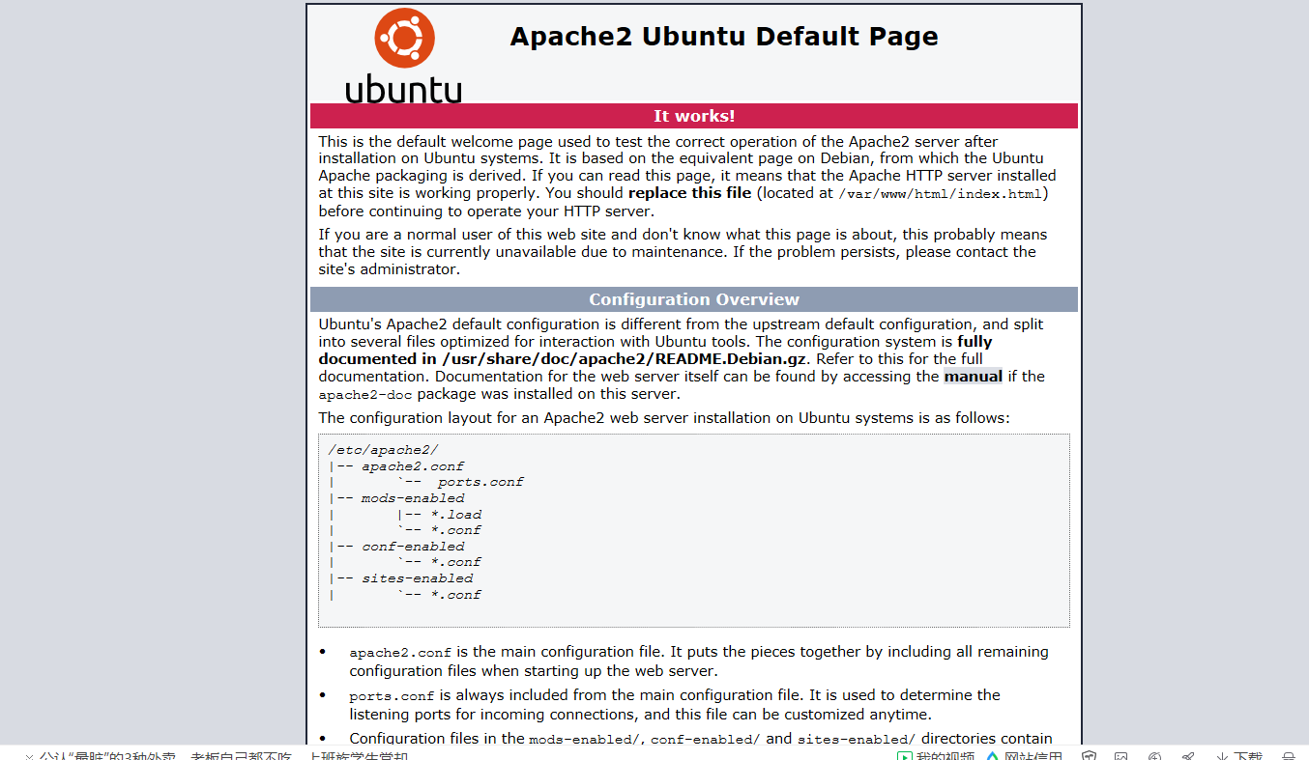Open 下载 downloads in the status bar
1309x760 pixels.
(x=1240, y=757)
